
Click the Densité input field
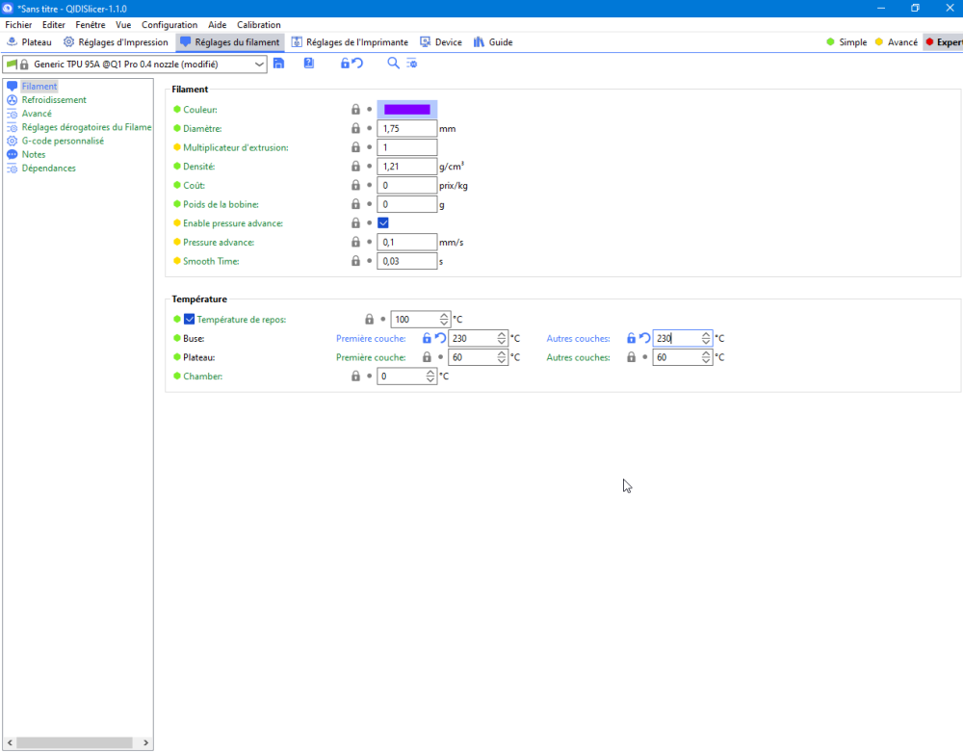pos(406,167)
